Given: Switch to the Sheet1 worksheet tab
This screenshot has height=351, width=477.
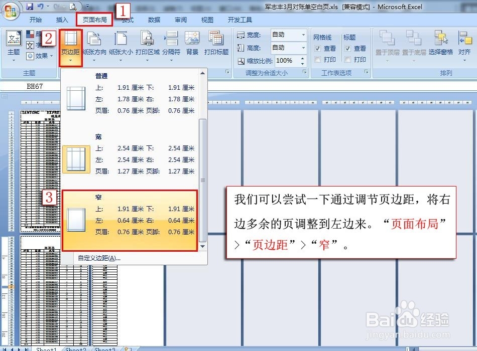Looking at the screenshot, I should coord(46,349).
